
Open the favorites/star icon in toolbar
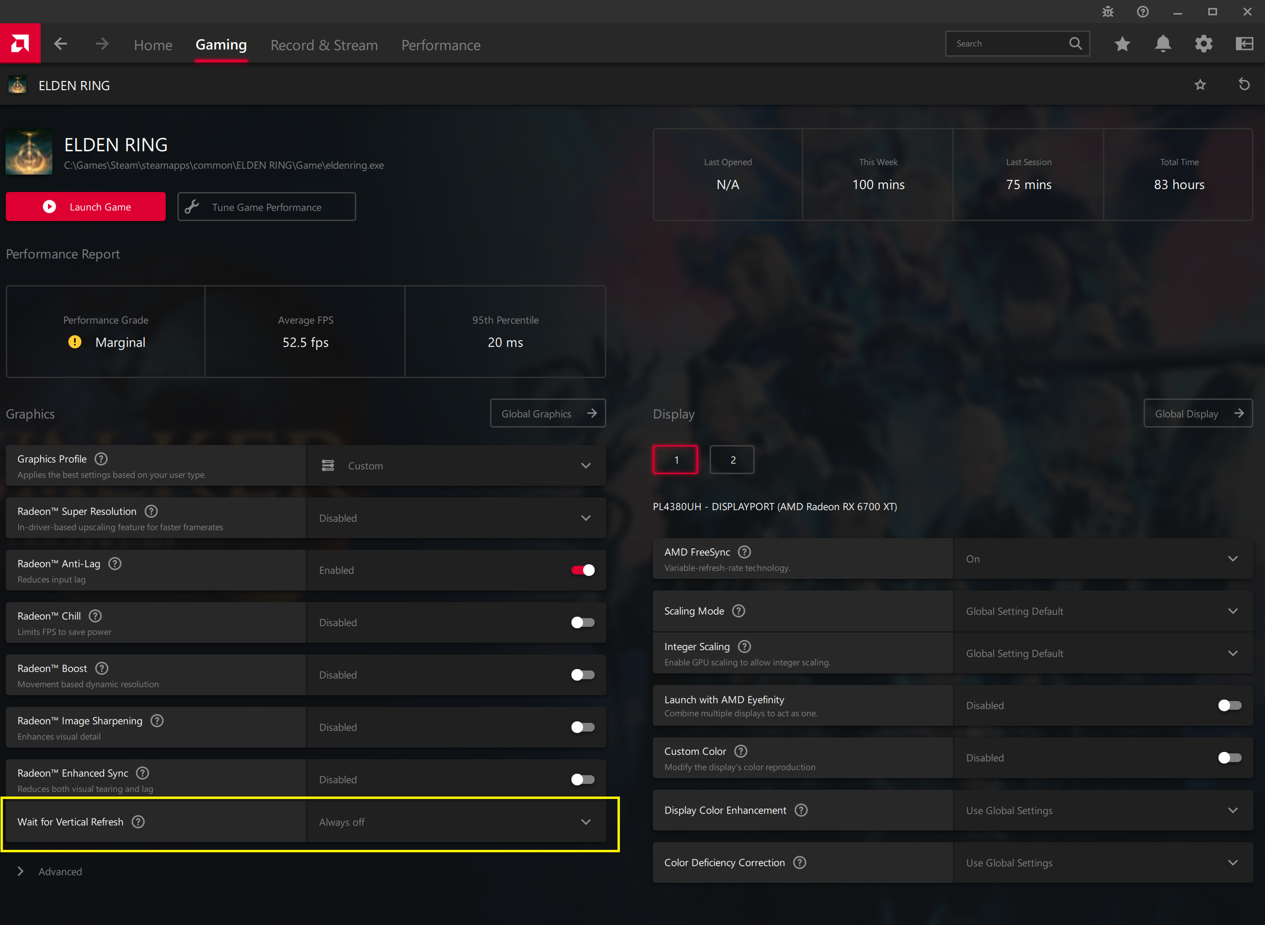coord(1124,43)
